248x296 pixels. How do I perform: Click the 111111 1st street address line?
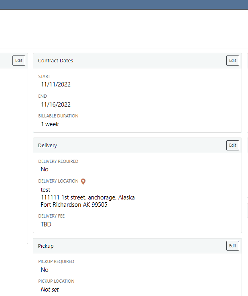[x=87, y=197]
